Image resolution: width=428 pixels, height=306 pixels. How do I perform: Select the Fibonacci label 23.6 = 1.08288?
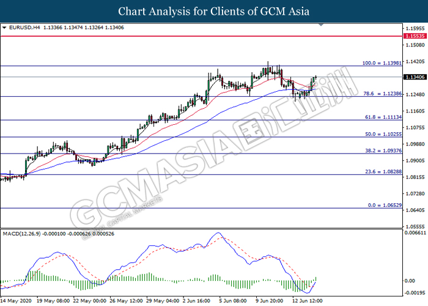[383, 172]
